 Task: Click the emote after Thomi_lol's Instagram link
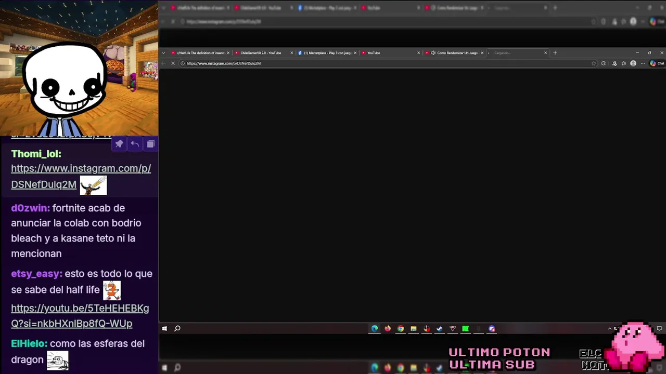click(x=93, y=185)
